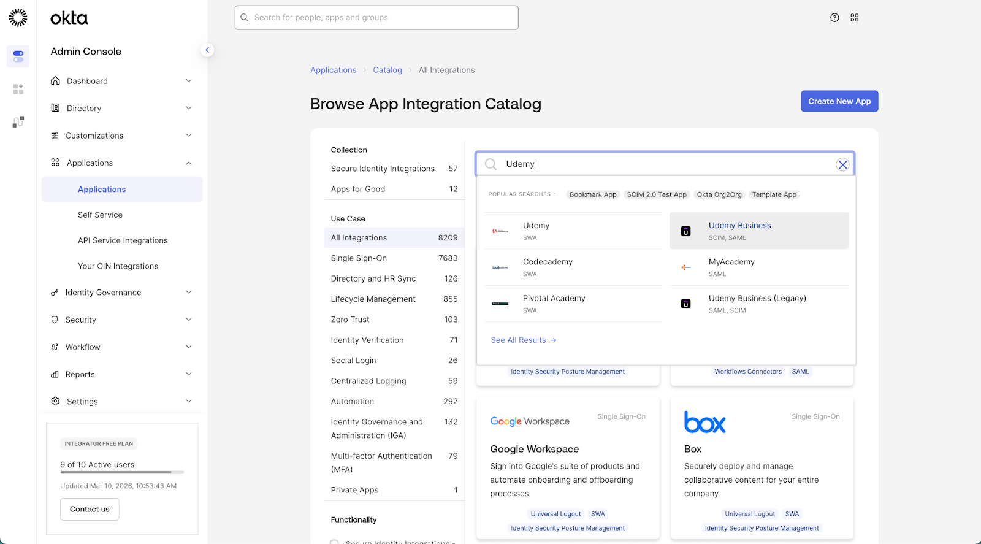Click the Google Workspace logo
981x544 pixels.
(530, 421)
